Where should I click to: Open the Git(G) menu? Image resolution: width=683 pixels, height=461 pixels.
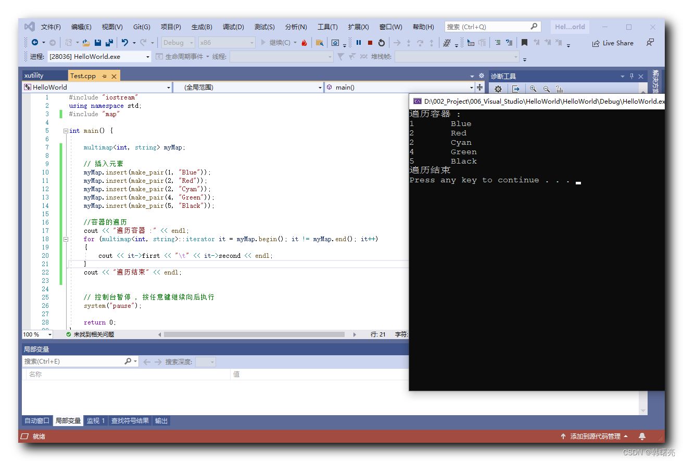[142, 27]
